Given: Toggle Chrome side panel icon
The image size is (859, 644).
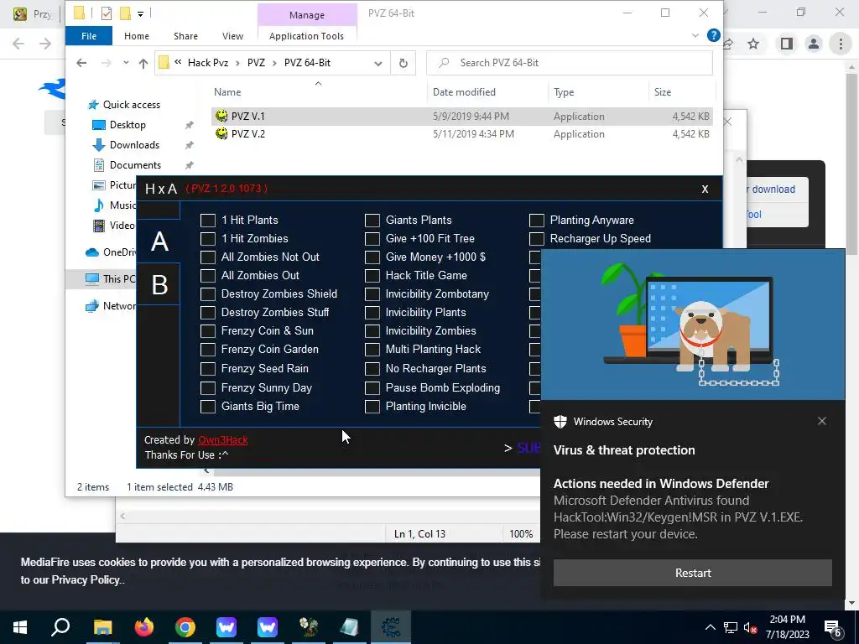Looking at the screenshot, I should (786, 44).
